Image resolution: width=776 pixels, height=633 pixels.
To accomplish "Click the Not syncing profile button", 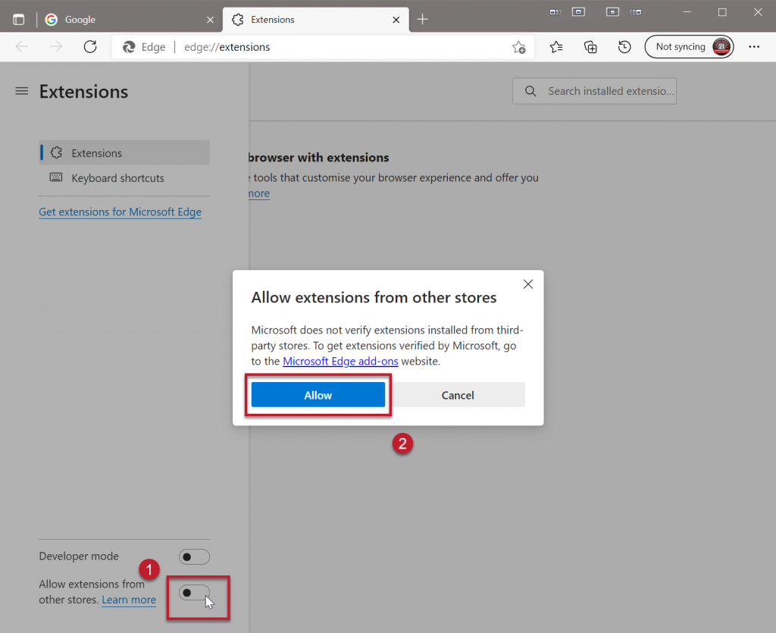I will tap(689, 47).
